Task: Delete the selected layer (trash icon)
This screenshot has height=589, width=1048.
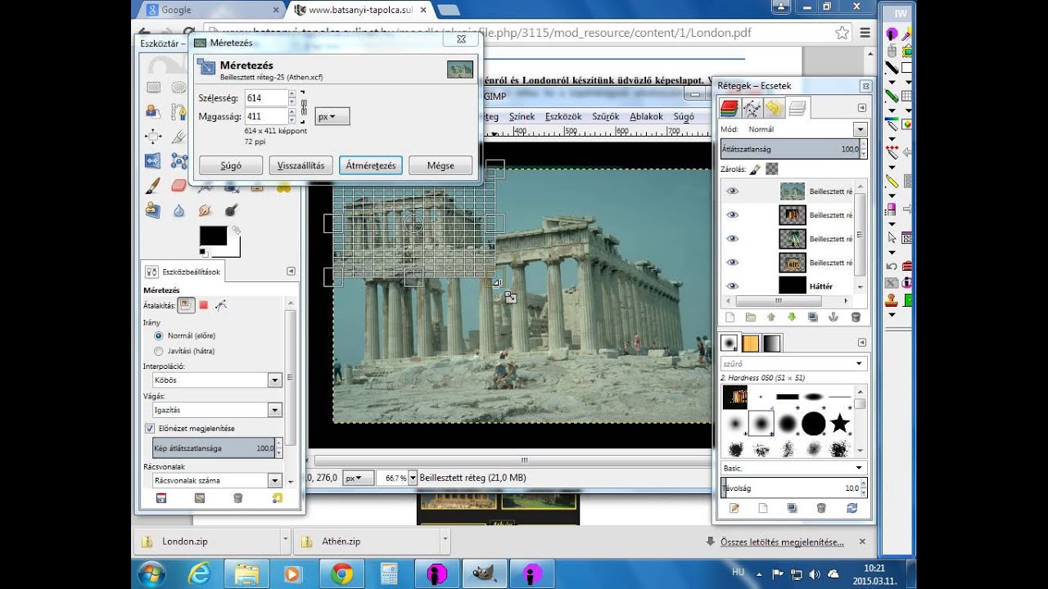Action: (856, 317)
